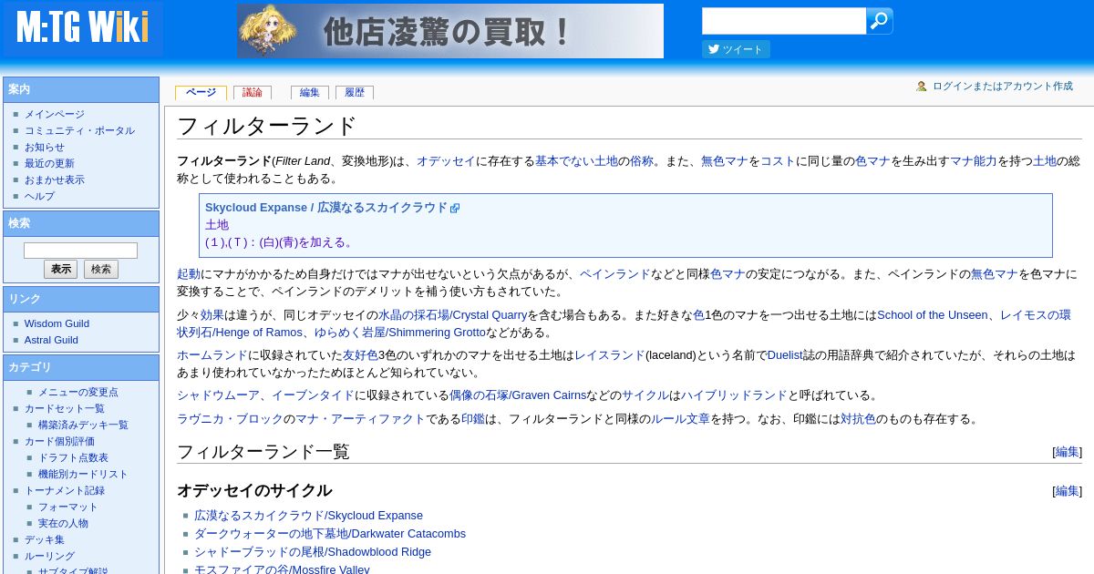Click first ペインランド link

(x=615, y=274)
